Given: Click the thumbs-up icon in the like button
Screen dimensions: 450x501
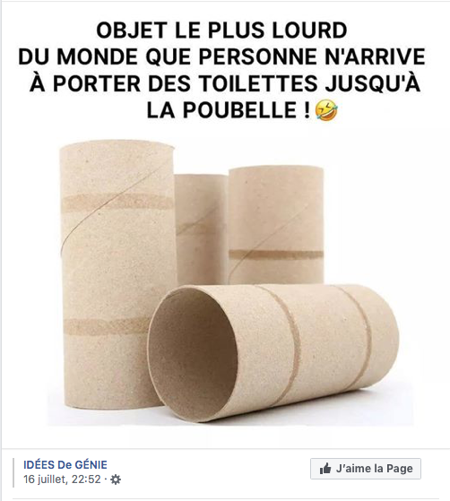Looking at the screenshot, I should tap(325, 469).
